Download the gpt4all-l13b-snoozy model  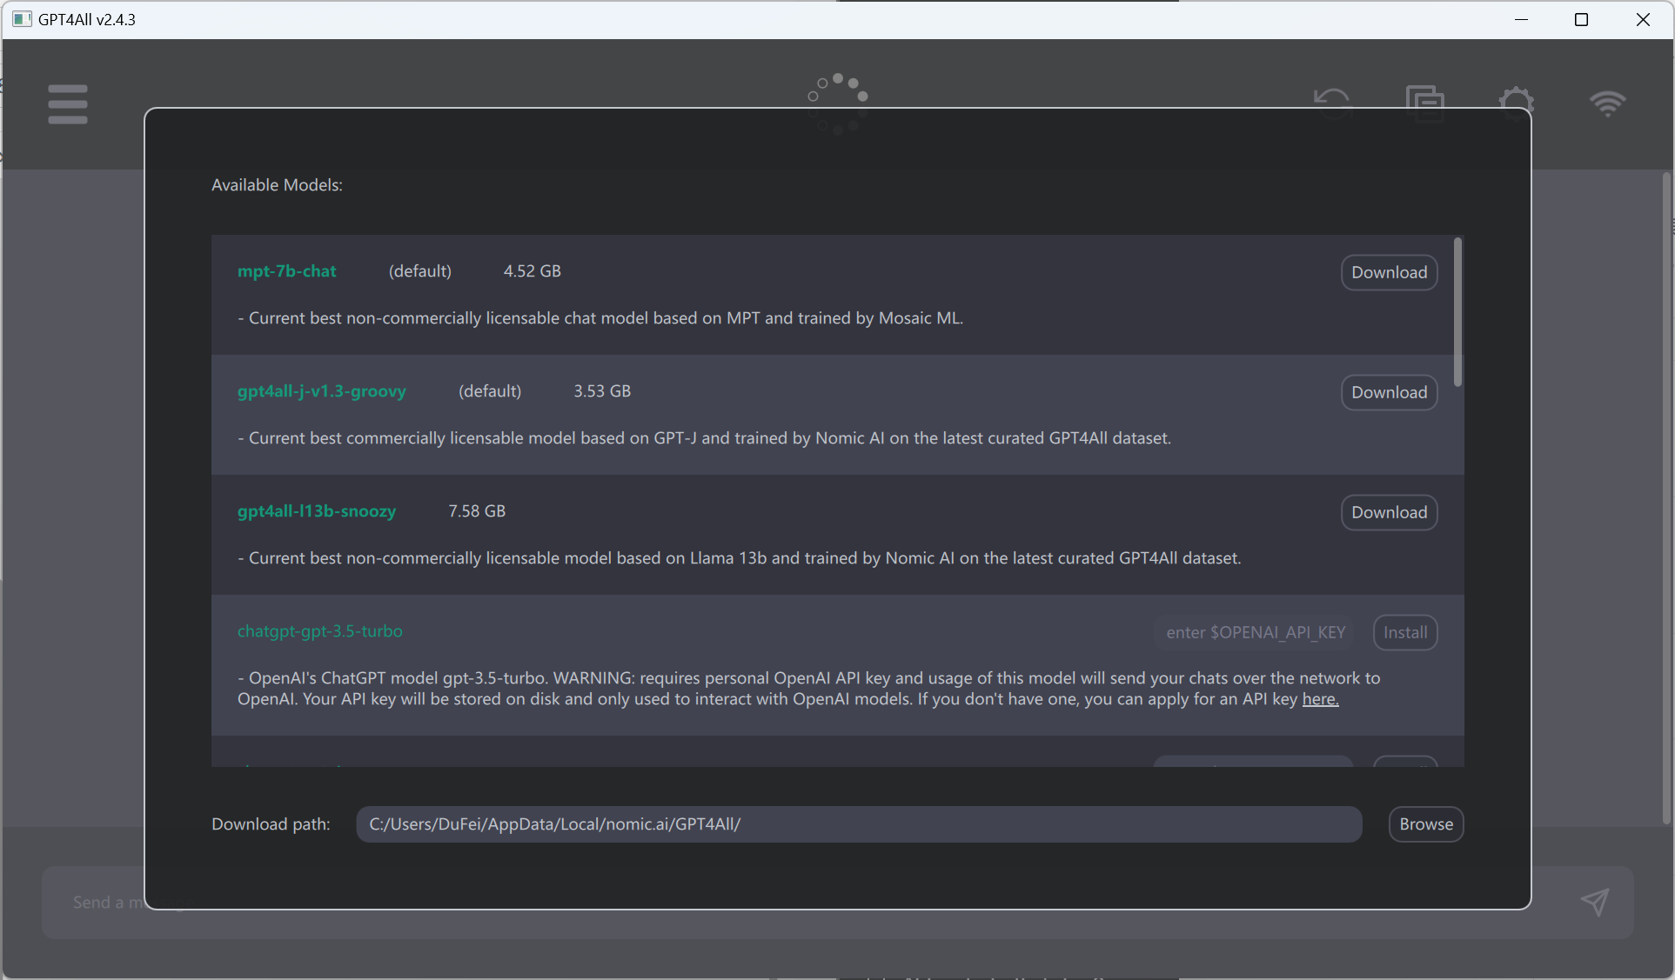point(1389,512)
